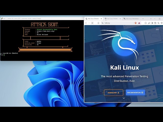Open a new browser tab
The image size is (163, 122).
coord(143,19)
